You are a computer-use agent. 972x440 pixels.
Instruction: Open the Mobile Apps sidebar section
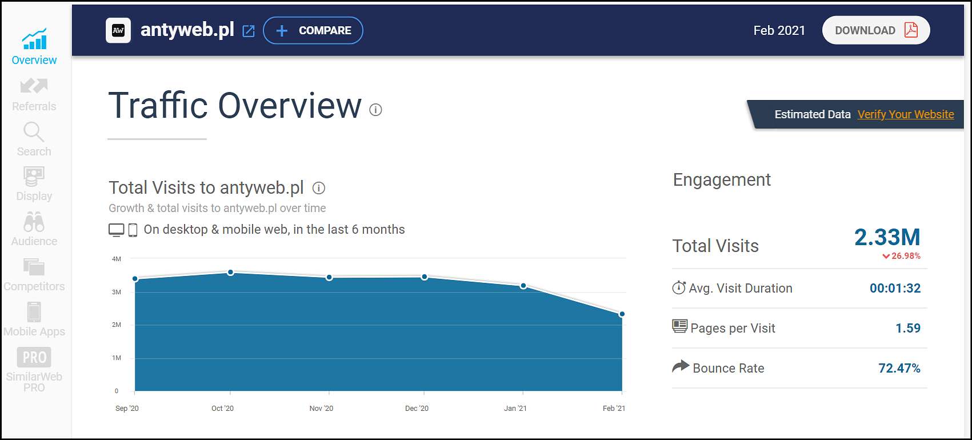pos(34,320)
